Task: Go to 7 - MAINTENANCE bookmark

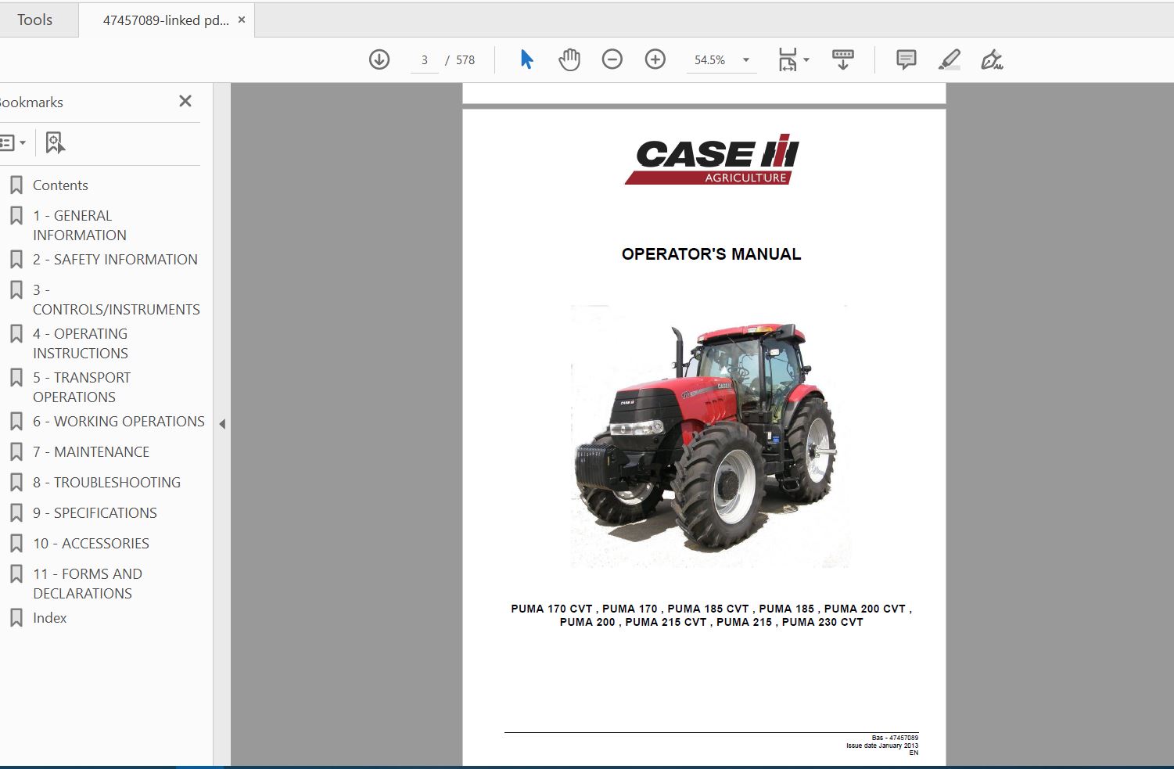Action: (x=91, y=451)
